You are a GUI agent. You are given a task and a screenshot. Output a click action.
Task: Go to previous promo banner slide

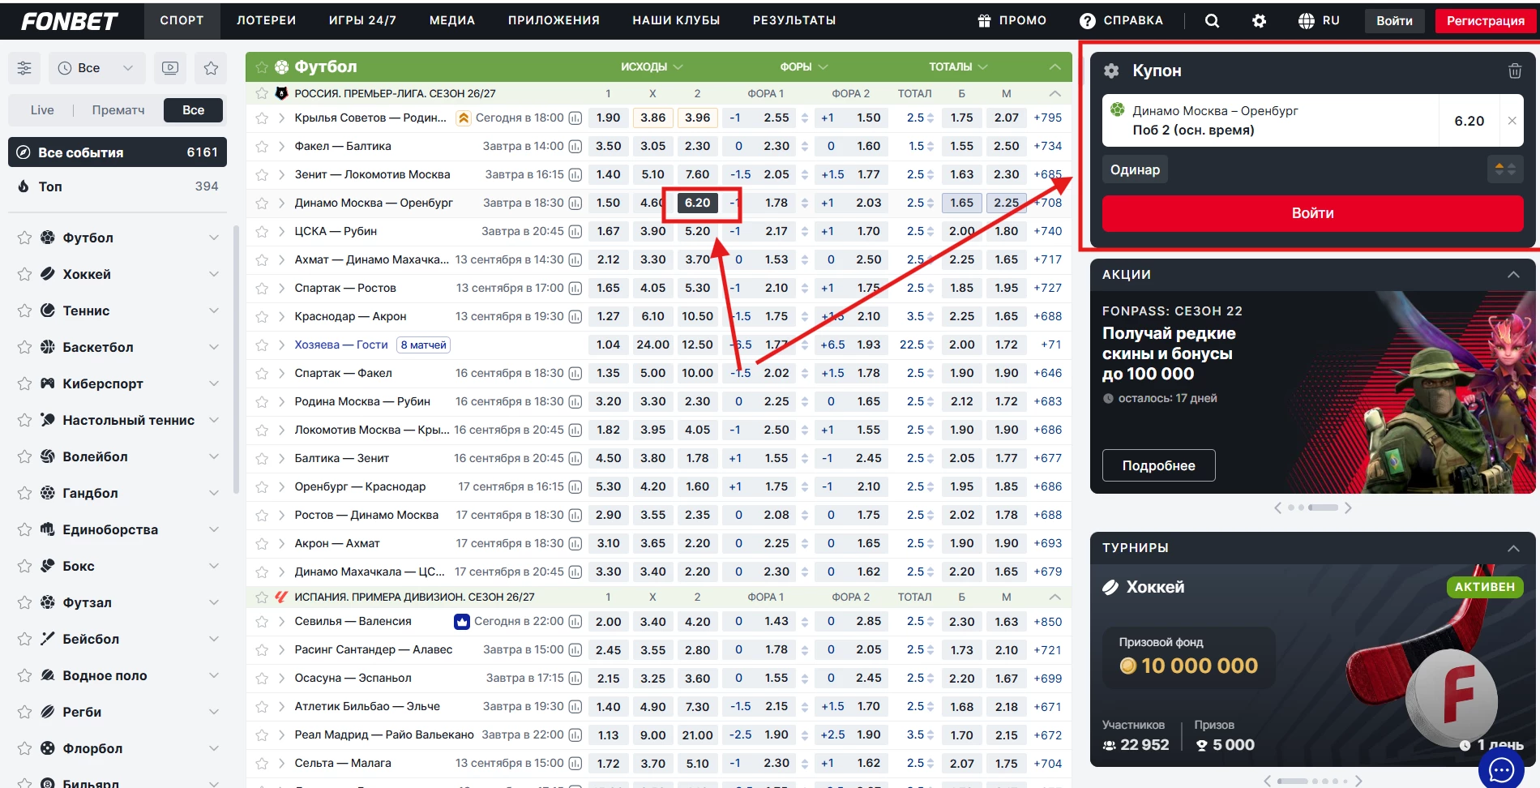click(x=1278, y=508)
